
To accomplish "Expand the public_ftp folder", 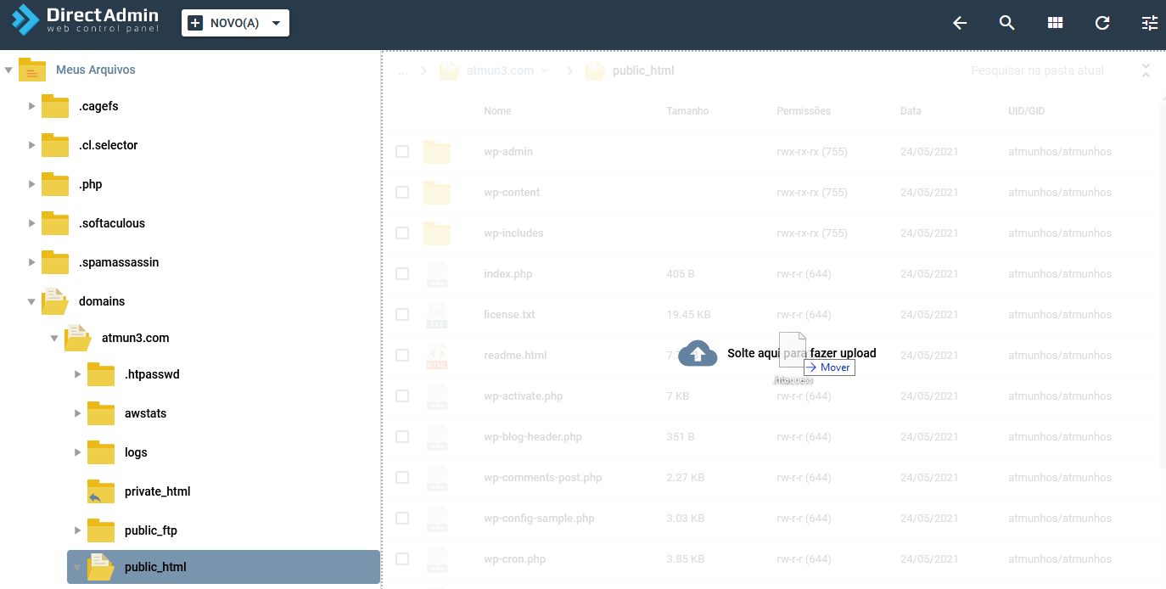I will pyautogui.click(x=77, y=530).
